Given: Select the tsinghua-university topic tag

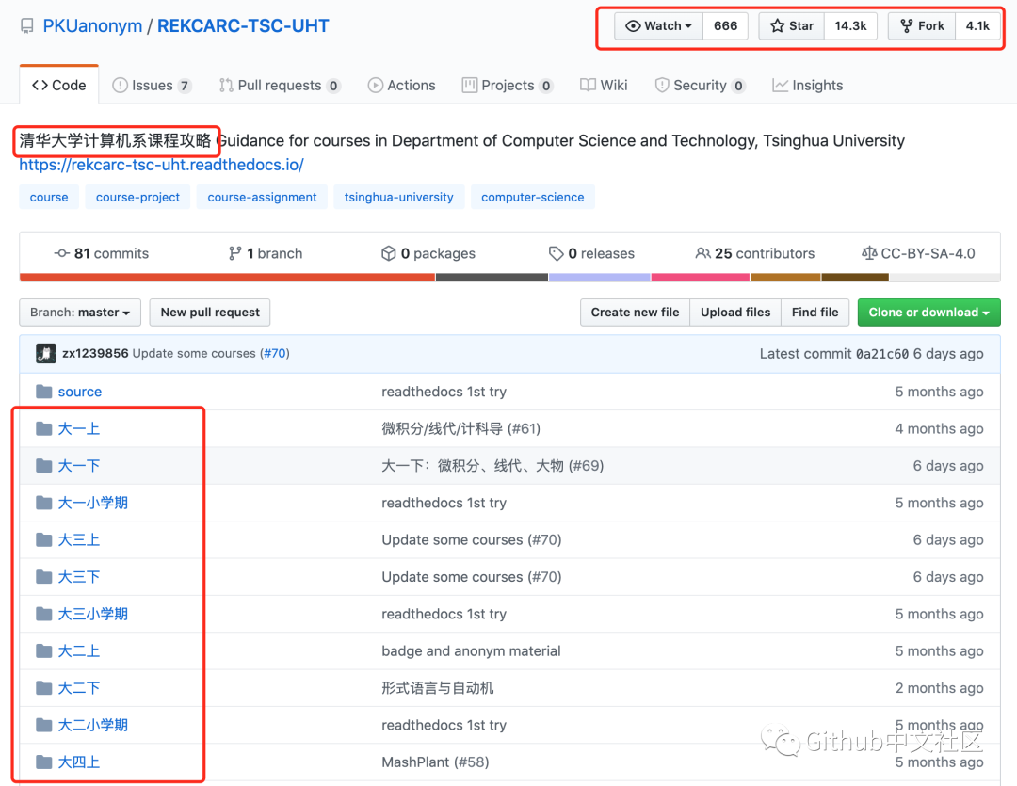Looking at the screenshot, I should (399, 197).
